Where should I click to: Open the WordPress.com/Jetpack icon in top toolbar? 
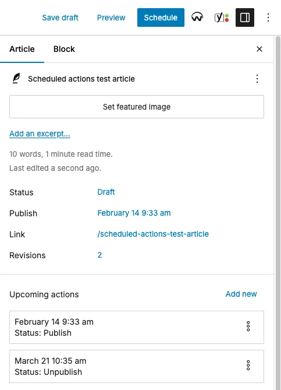click(197, 17)
